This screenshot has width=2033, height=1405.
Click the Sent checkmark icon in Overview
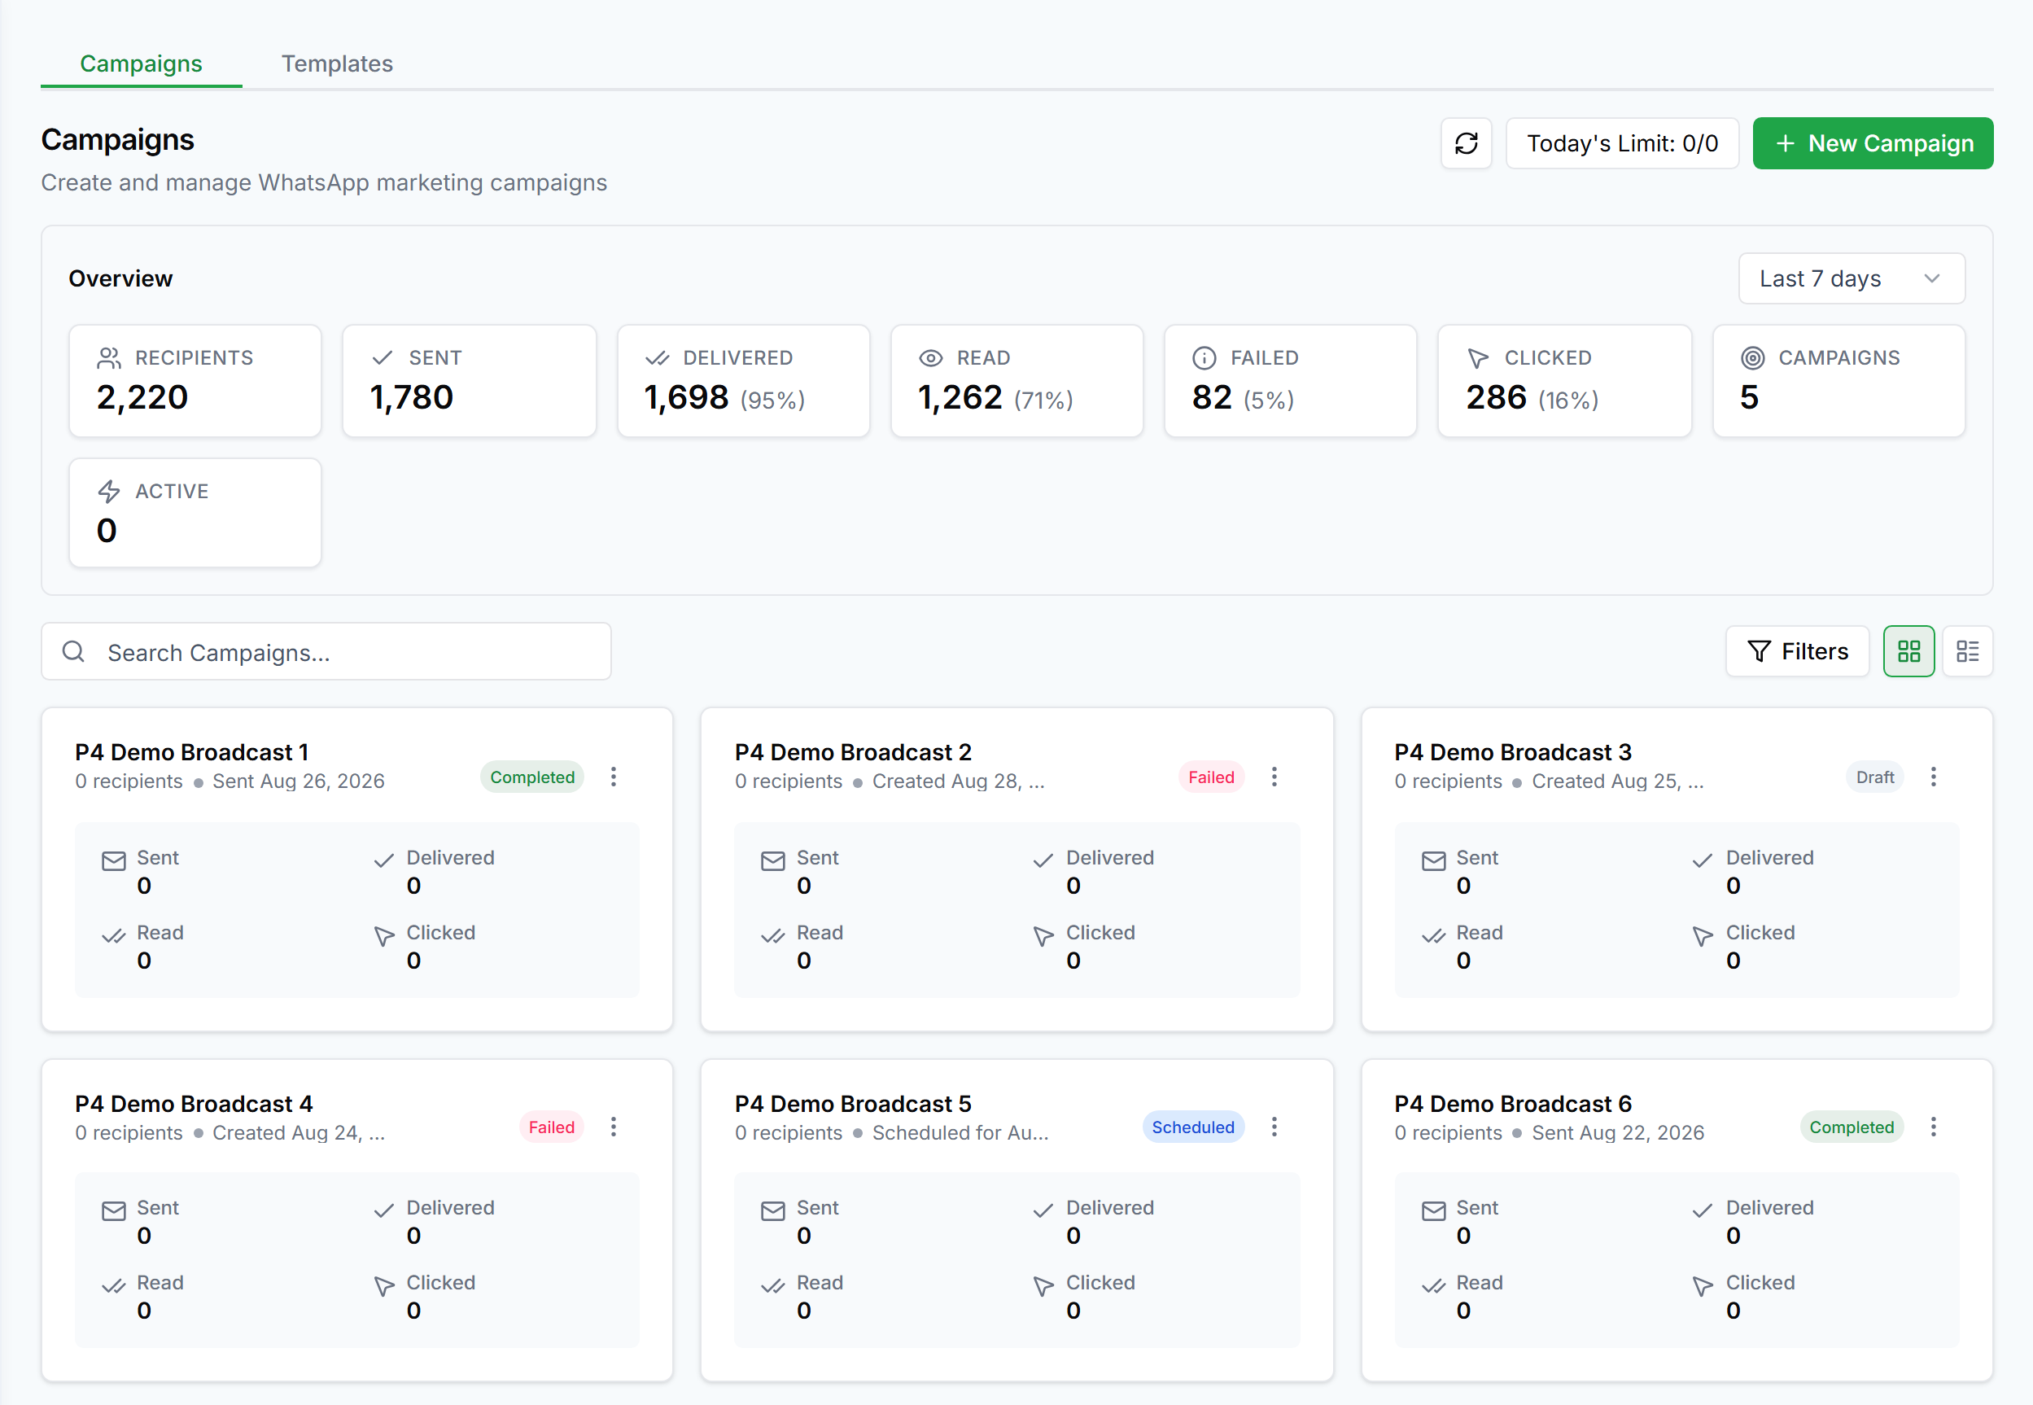382,357
